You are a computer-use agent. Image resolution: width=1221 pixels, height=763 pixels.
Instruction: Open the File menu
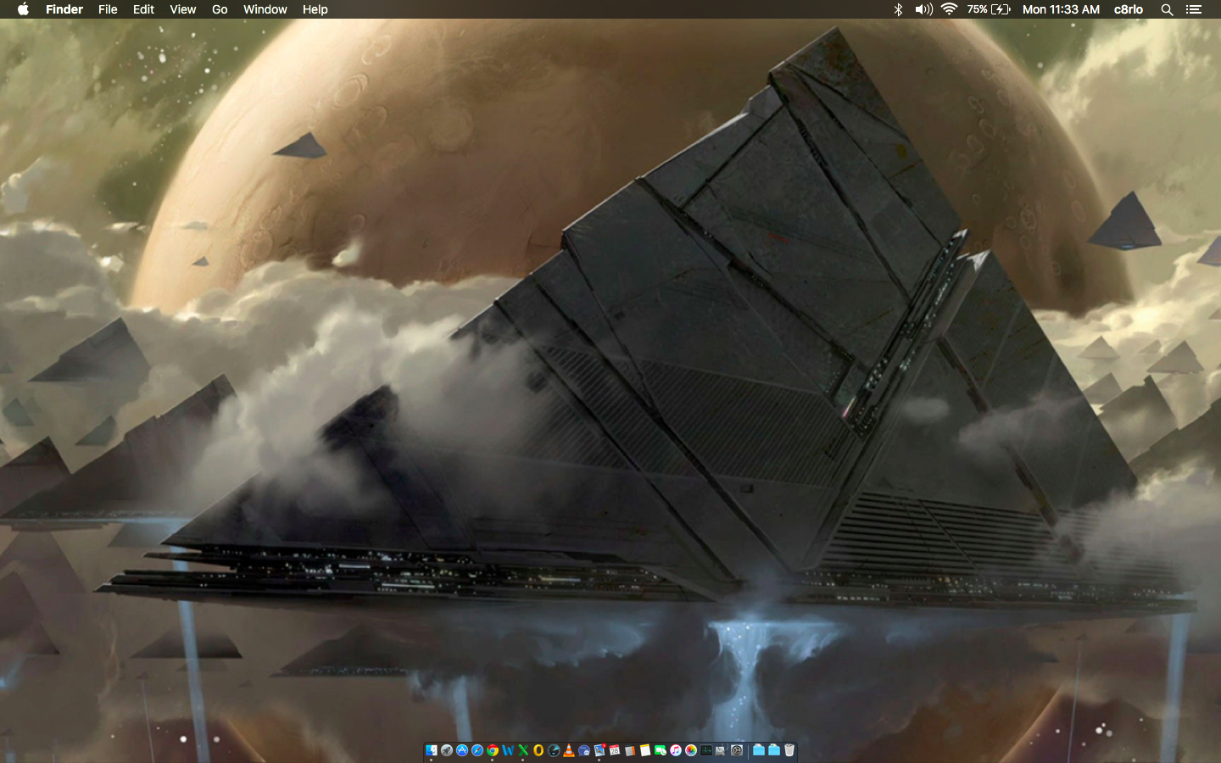pyautogui.click(x=108, y=9)
